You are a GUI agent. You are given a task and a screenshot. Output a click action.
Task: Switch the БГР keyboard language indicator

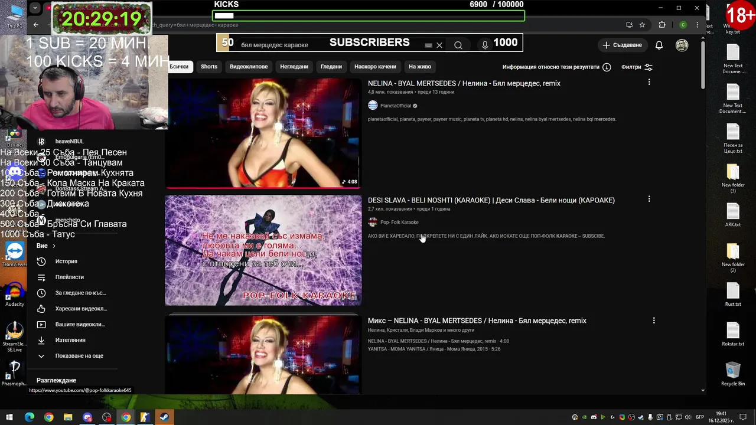click(700, 417)
